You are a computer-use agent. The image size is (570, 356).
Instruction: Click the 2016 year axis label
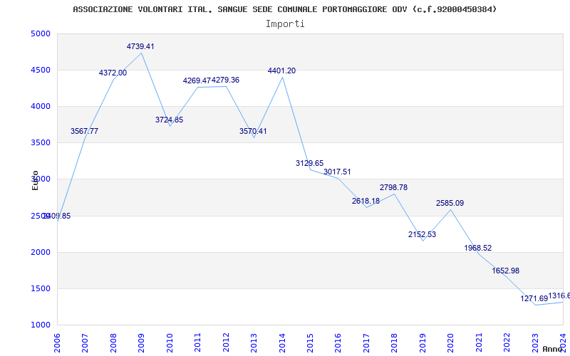338,342
